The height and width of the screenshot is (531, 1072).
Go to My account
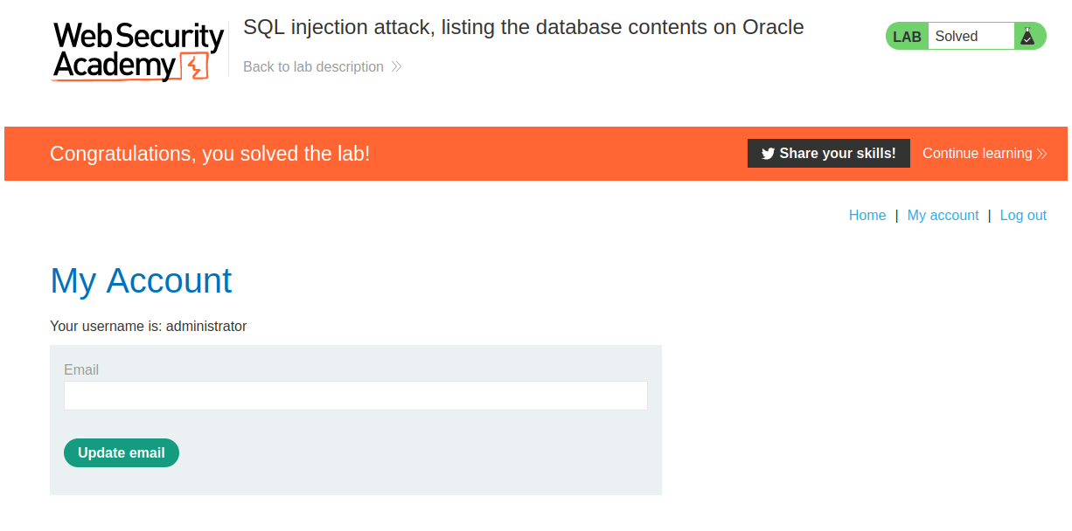point(943,216)
